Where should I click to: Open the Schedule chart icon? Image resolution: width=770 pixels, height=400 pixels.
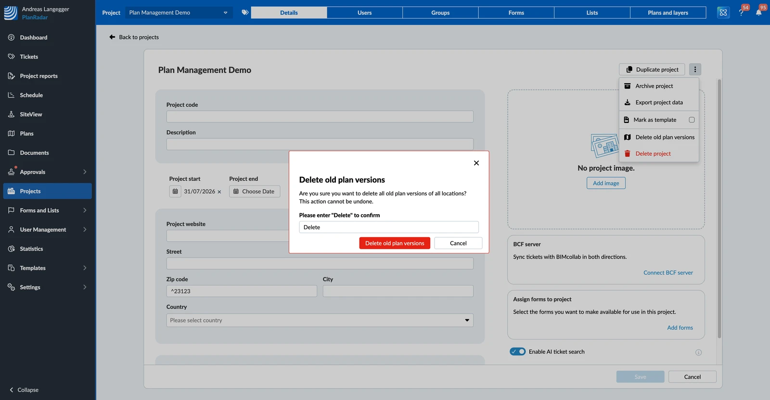pos(11,95)
